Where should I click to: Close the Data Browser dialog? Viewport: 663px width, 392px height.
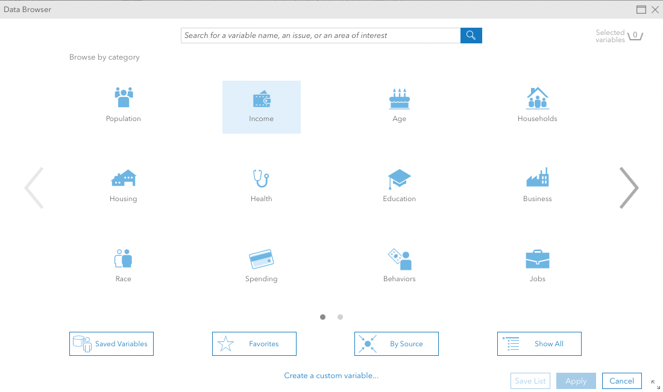click(x=655, y=10)
